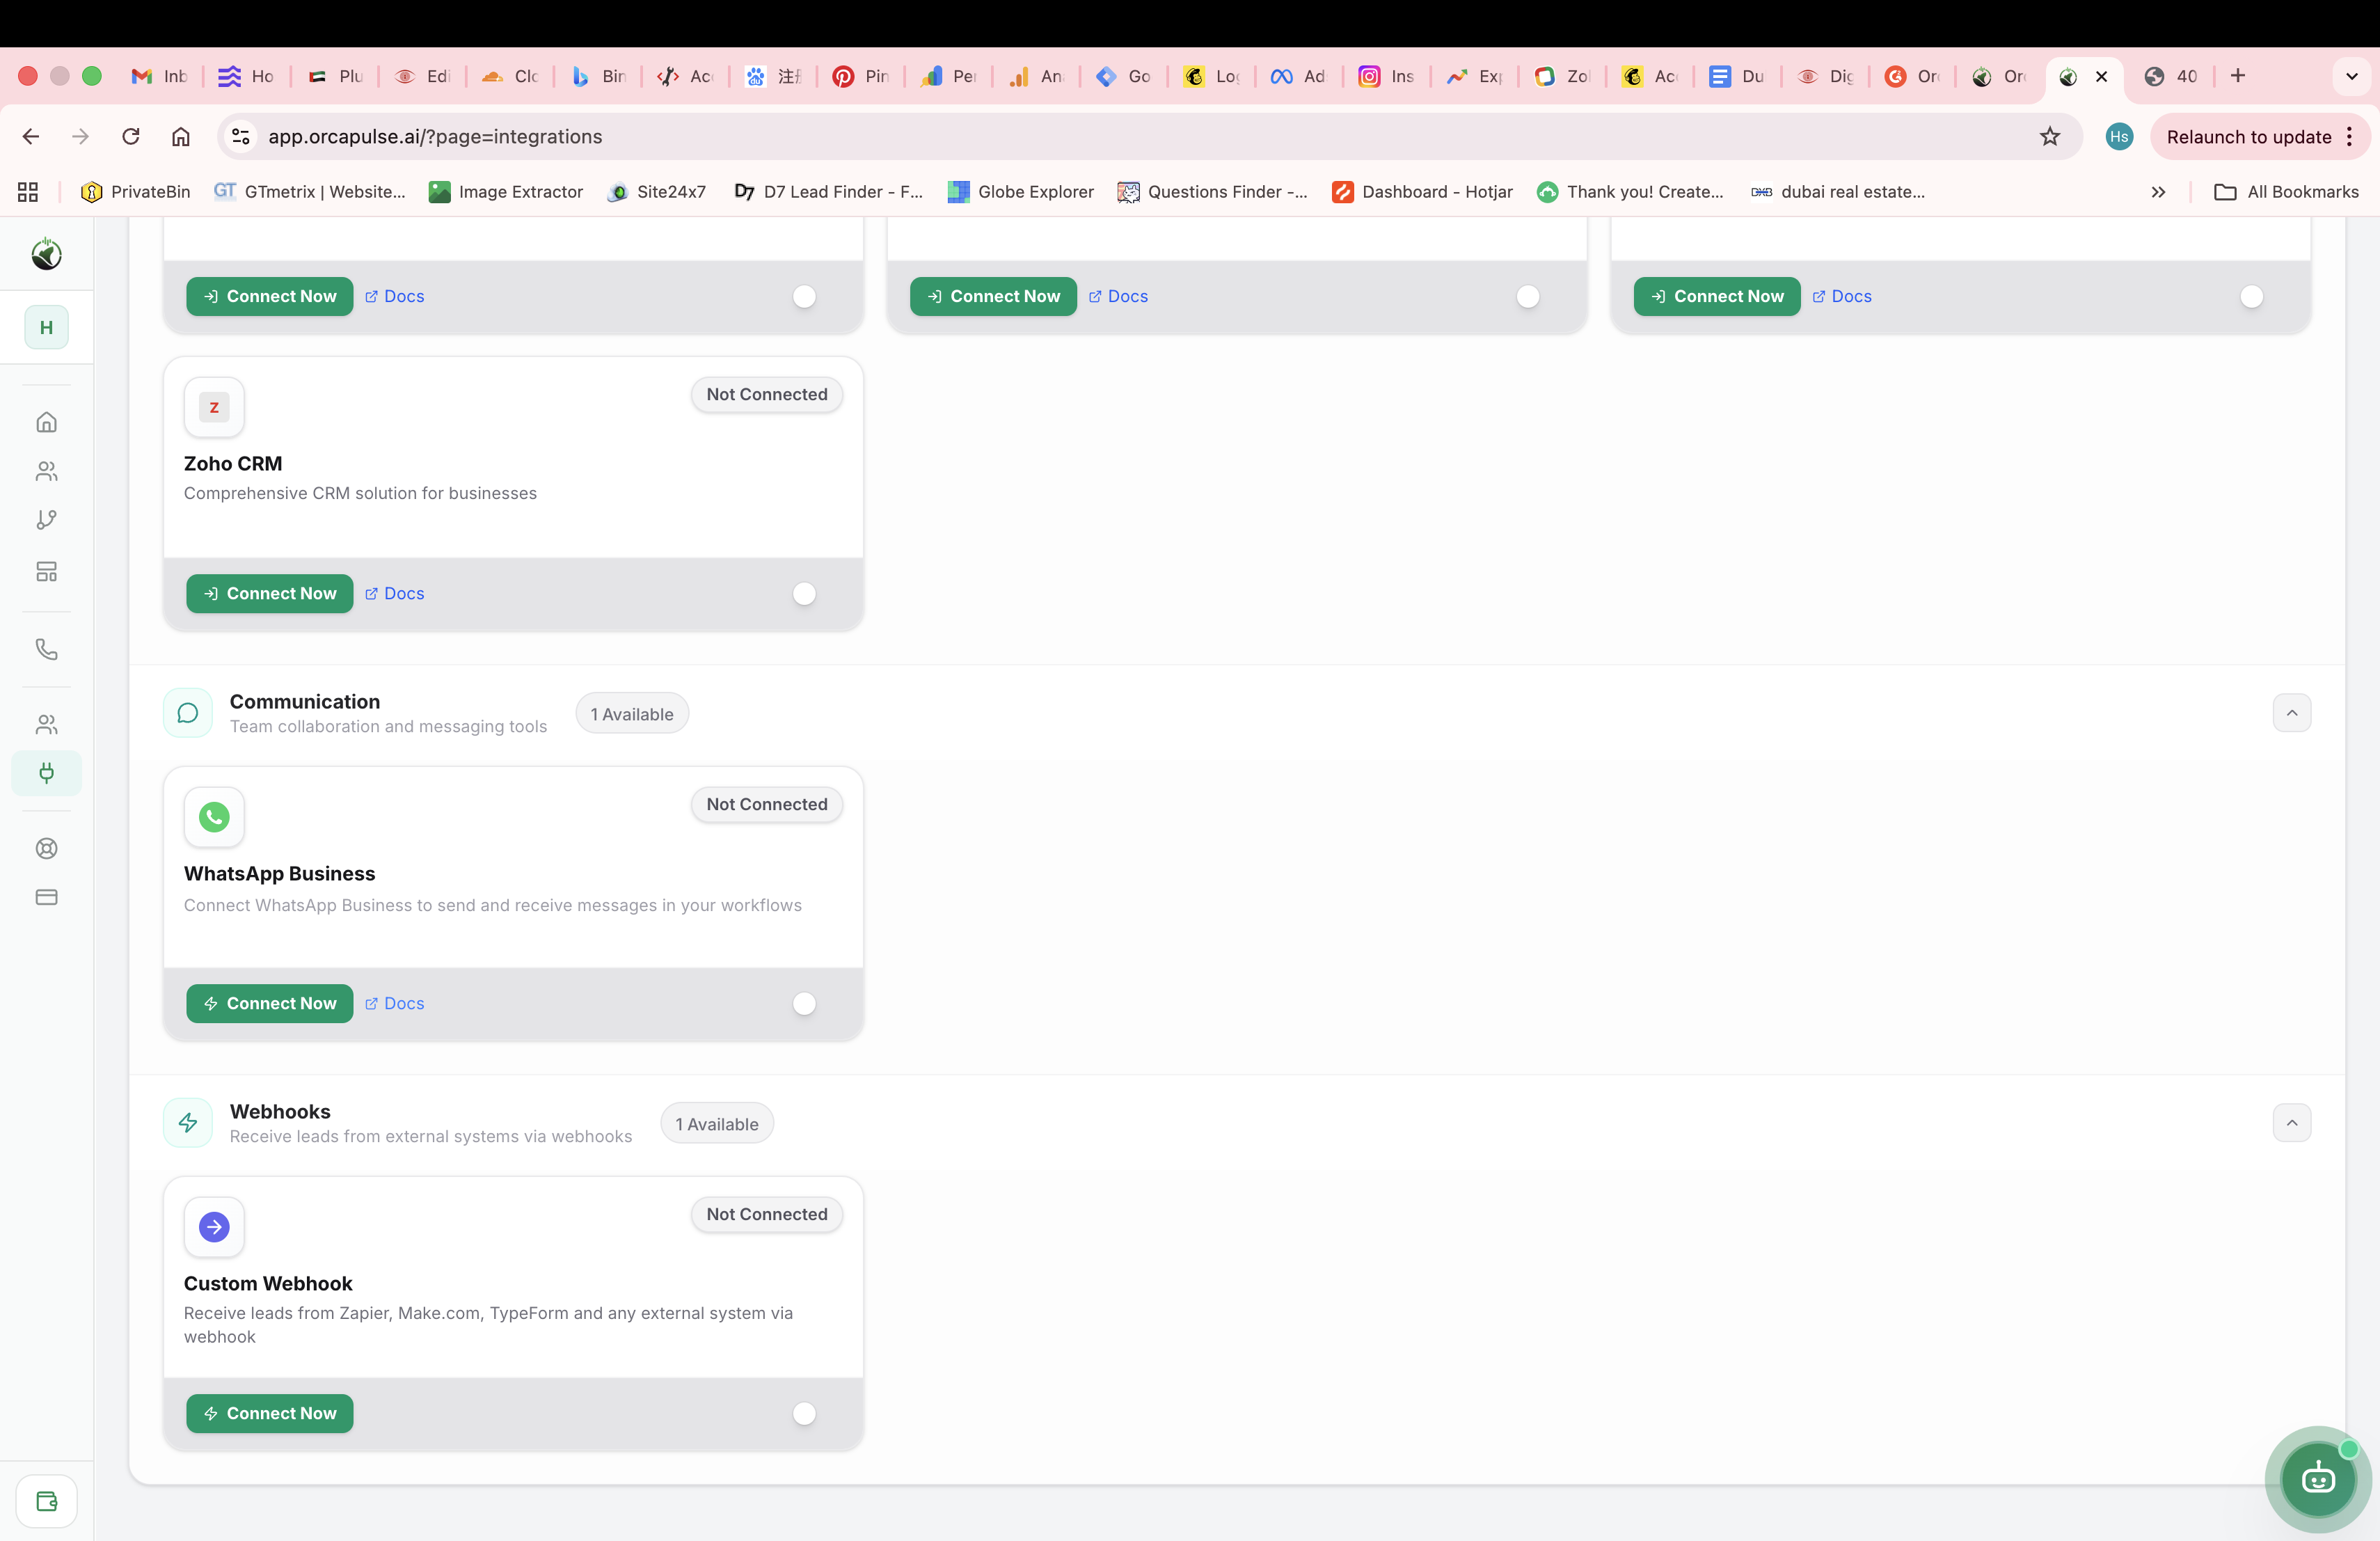Open the Dashboard - Hotjar bookmark
This screenshot has height=1541, width=2380.
[x=1422, y=192]
